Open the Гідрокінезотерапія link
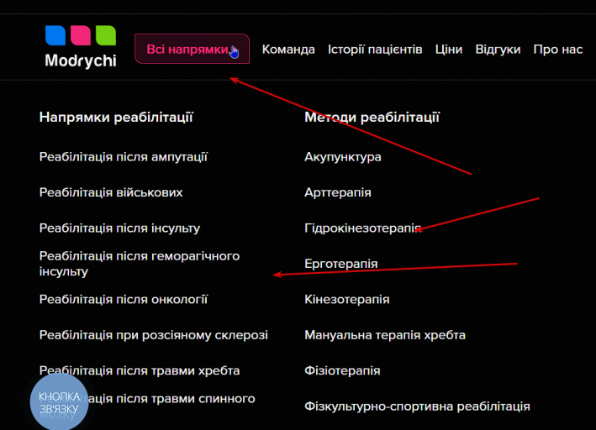Screen dimensions: 596x430 point(363,228)
